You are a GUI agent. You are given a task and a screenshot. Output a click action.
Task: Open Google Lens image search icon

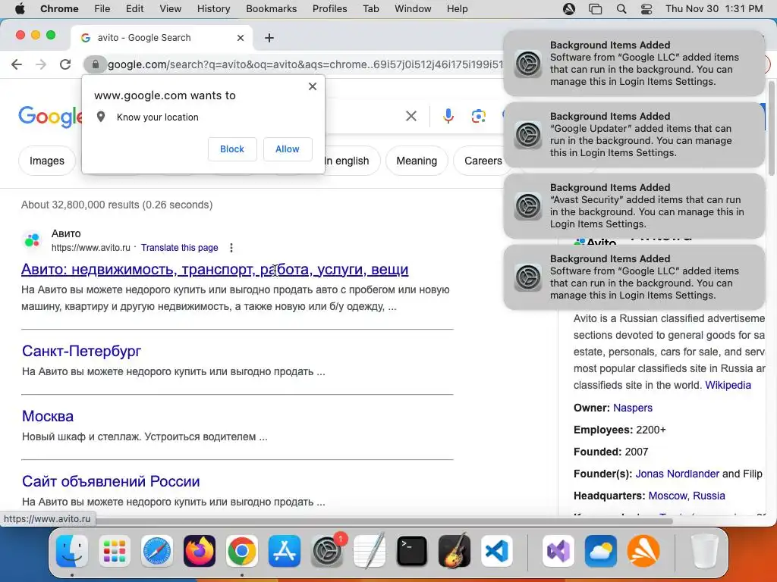pos(478,116)
